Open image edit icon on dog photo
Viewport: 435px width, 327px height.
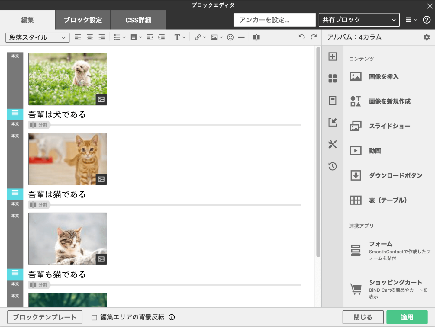point(101,99)
